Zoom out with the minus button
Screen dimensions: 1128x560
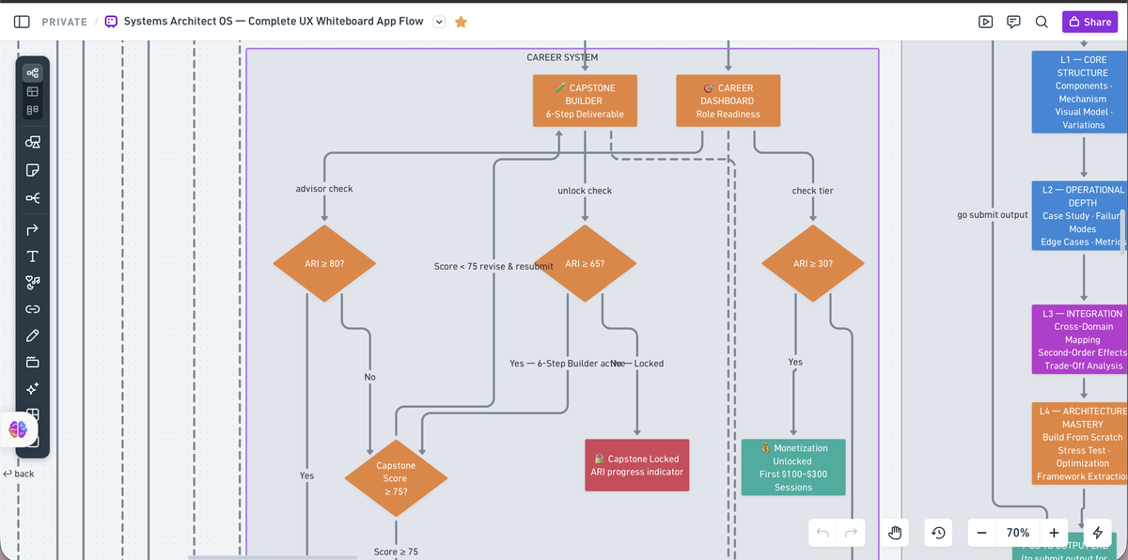point(982,533)
